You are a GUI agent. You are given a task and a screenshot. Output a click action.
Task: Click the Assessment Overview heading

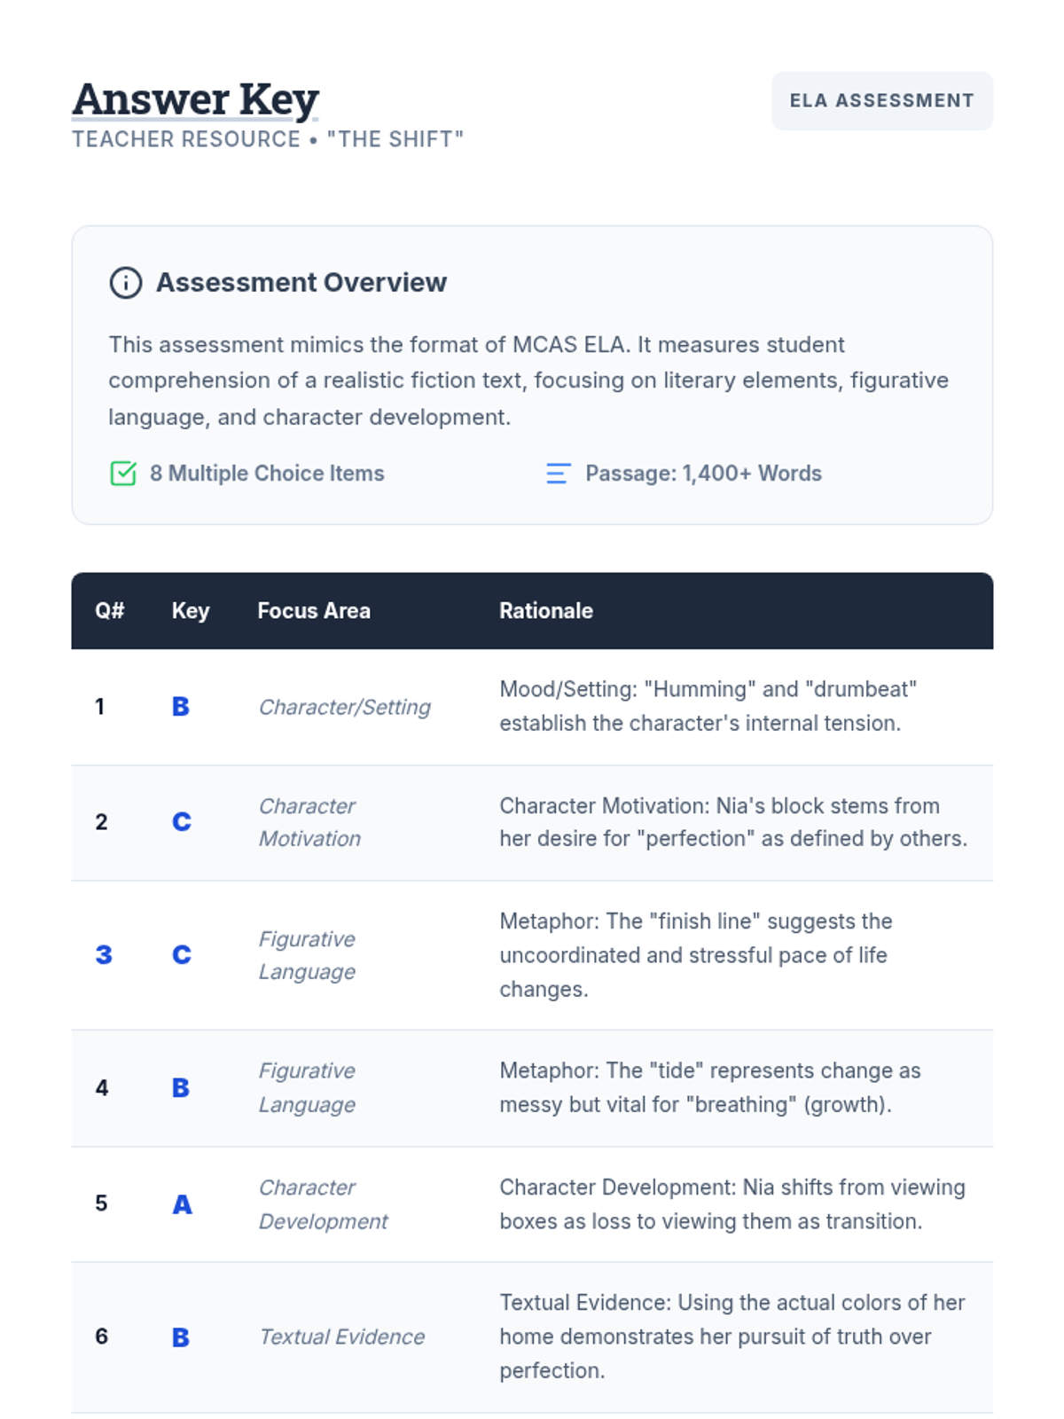coord(301,283)
